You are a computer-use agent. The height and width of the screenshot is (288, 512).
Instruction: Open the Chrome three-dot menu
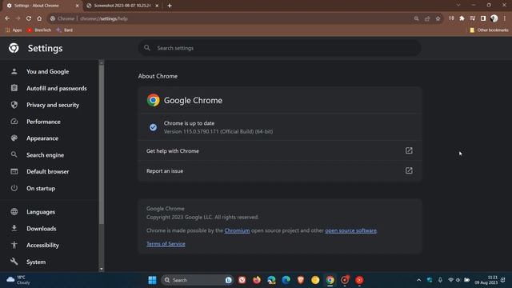505,18
